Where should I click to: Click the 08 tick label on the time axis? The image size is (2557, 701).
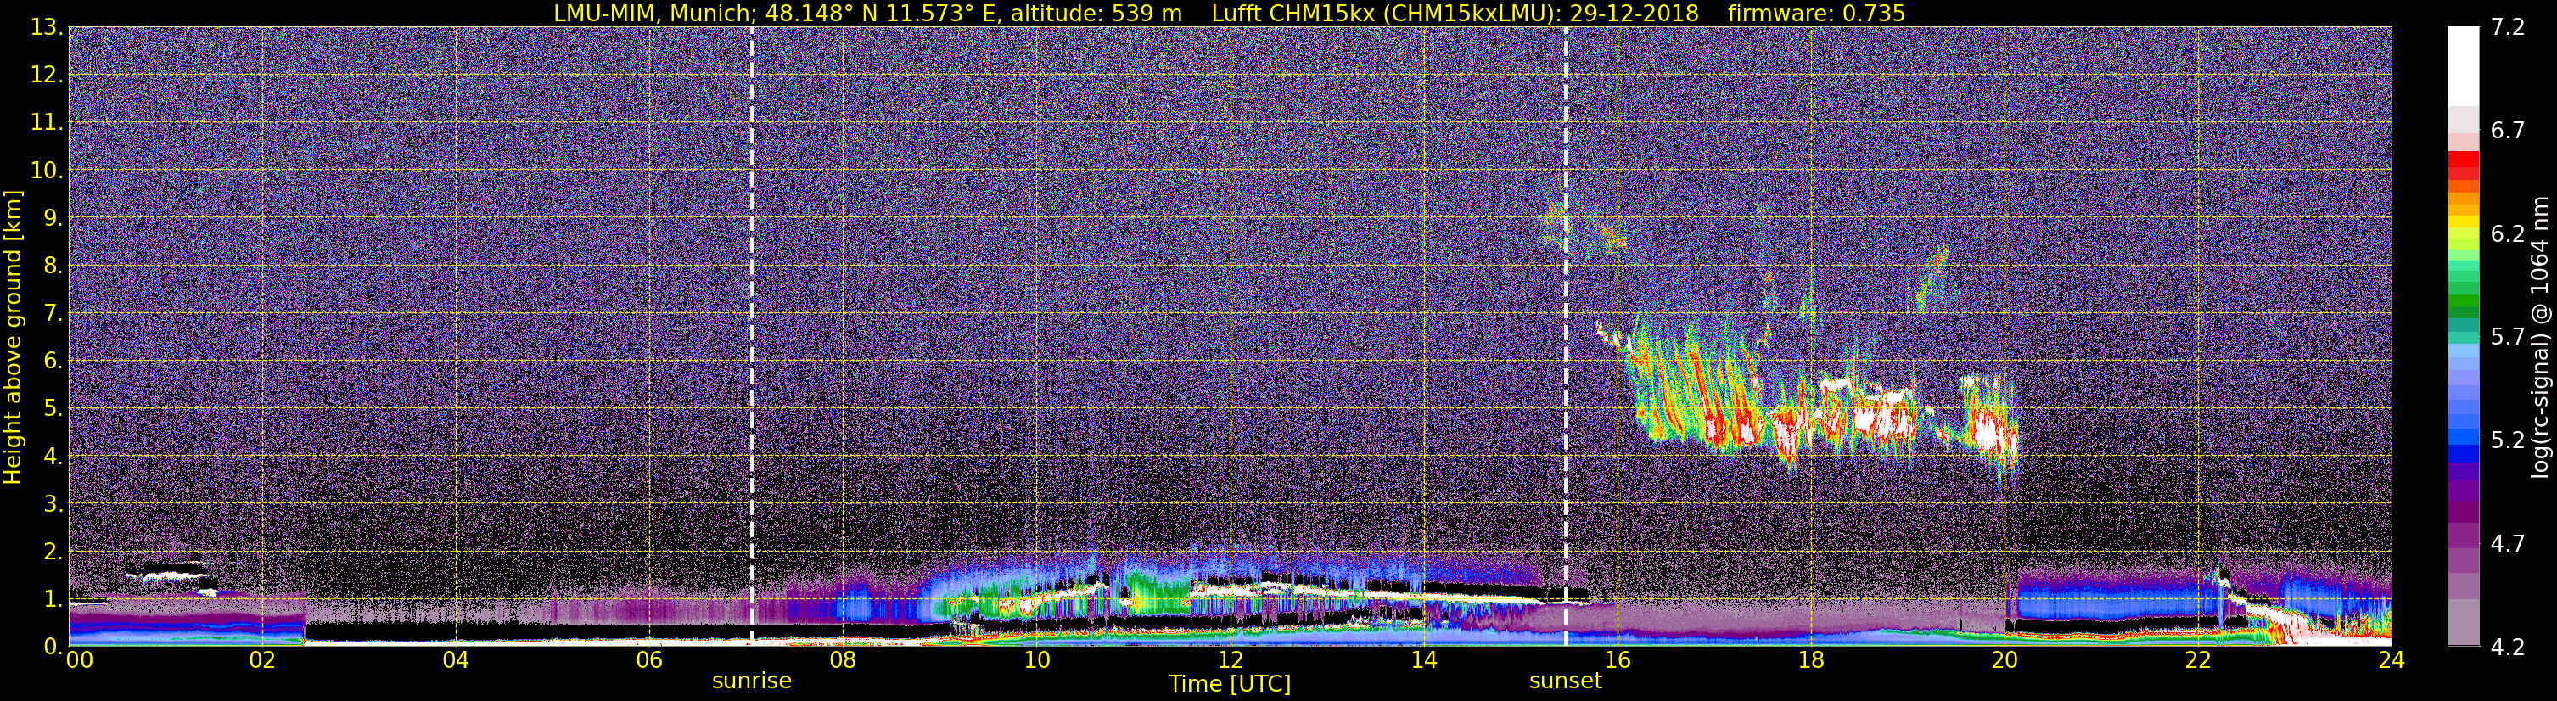pyautogui.click(x=843, y=661)
